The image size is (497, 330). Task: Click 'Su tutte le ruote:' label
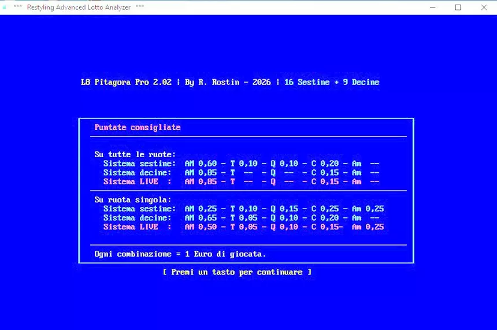(x=135, y=154)
